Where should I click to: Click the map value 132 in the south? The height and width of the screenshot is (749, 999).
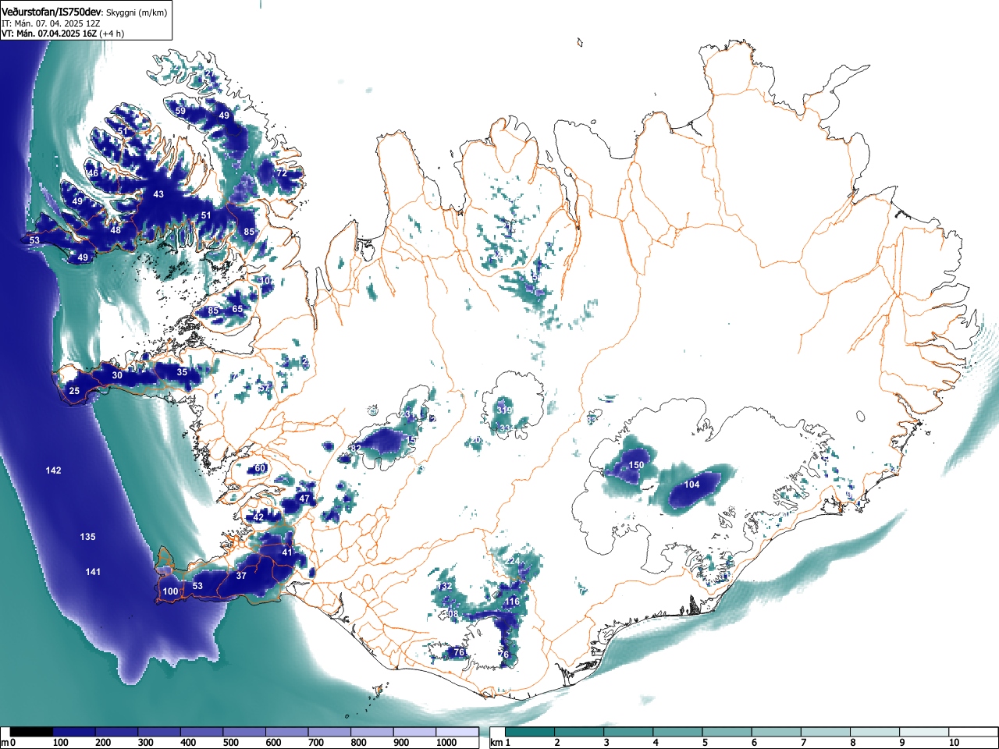click(446, 586)
